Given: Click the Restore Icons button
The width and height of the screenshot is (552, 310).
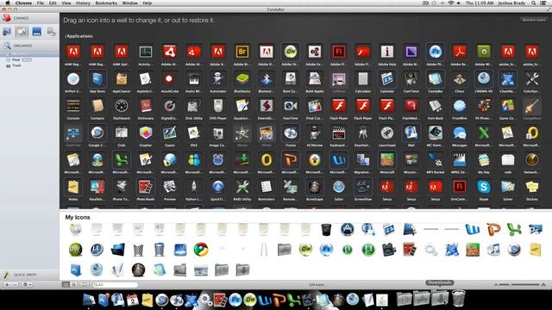Looking at the screenshot, I should (x=534, y=20).
